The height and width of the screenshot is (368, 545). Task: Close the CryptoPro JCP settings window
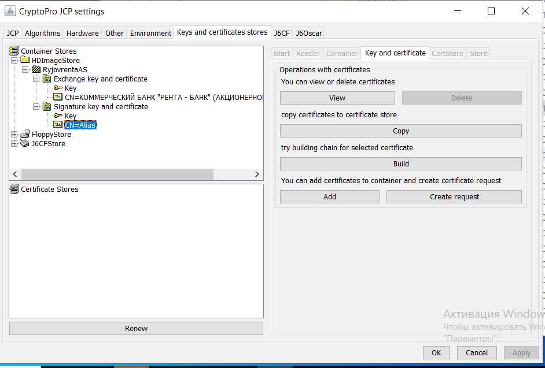(525, 11)
